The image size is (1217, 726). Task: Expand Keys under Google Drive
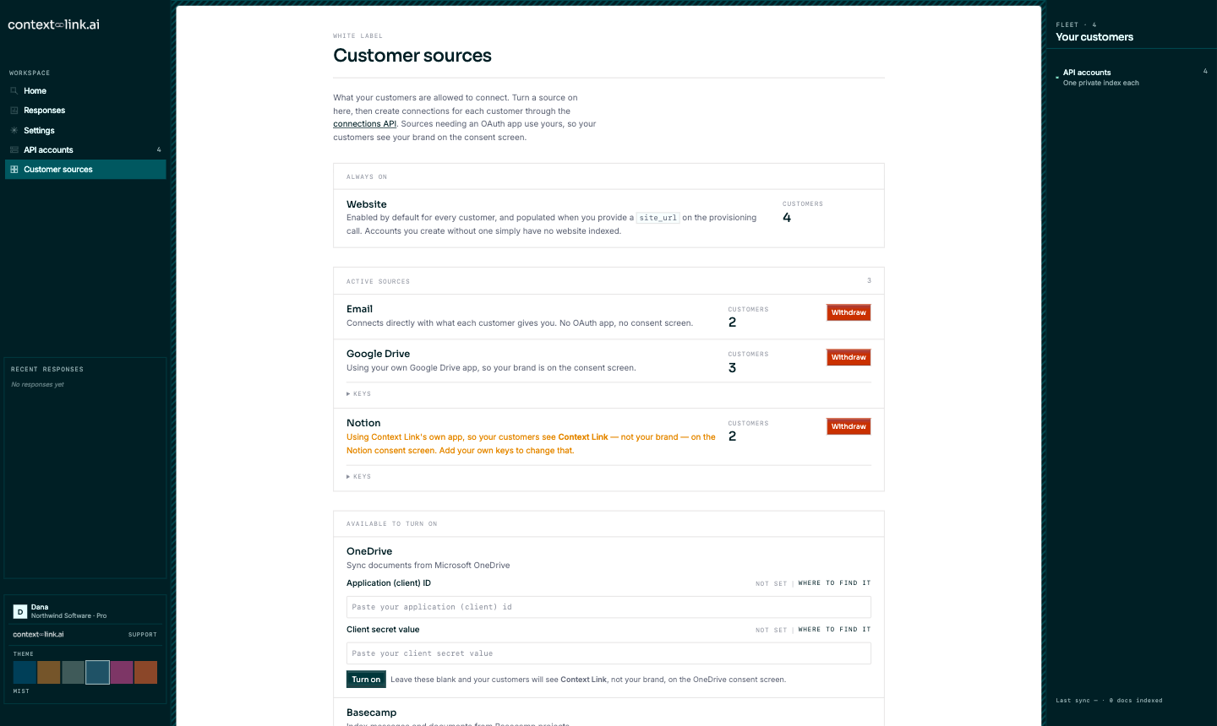[359, 394]
